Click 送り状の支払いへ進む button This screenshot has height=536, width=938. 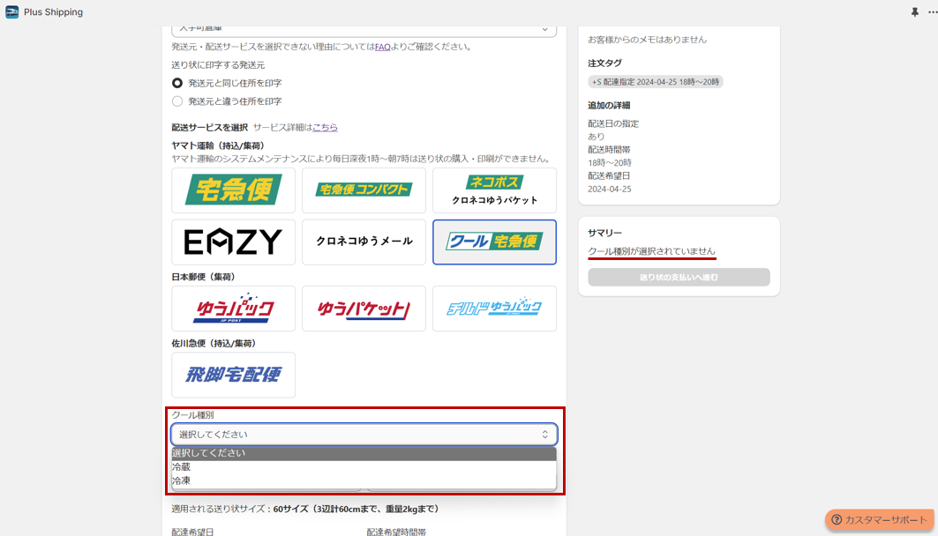point(679,278)
